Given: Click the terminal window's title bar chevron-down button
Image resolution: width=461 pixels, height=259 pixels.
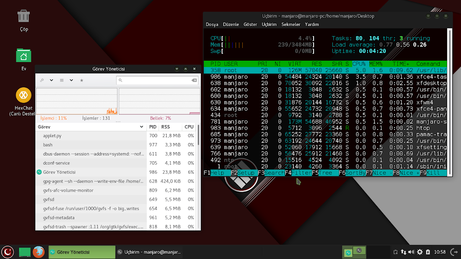Looking at the screenshot, I should tap(428, 16).
